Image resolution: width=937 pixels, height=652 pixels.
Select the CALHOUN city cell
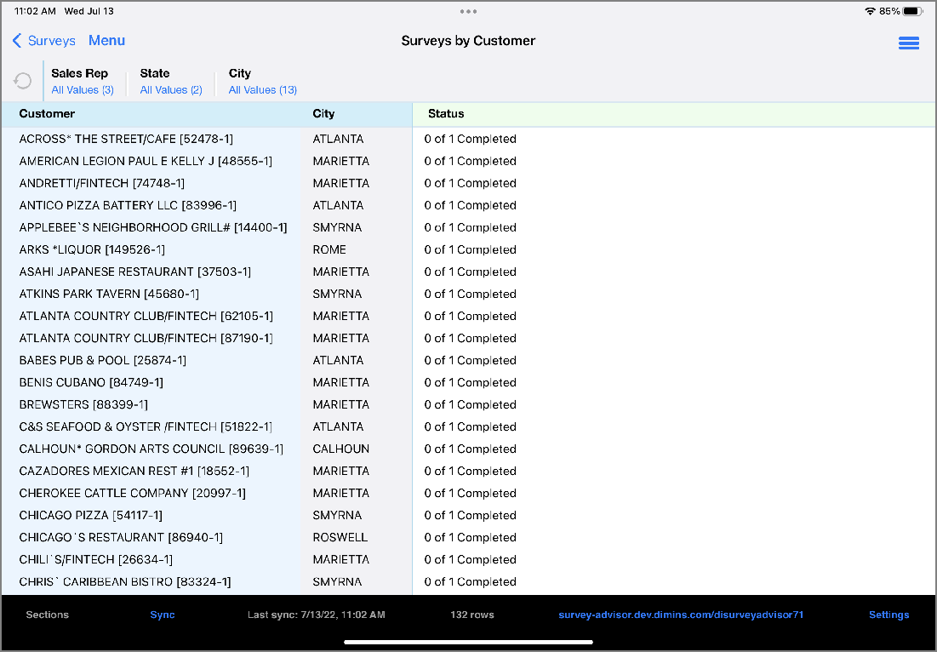[340, 449]
